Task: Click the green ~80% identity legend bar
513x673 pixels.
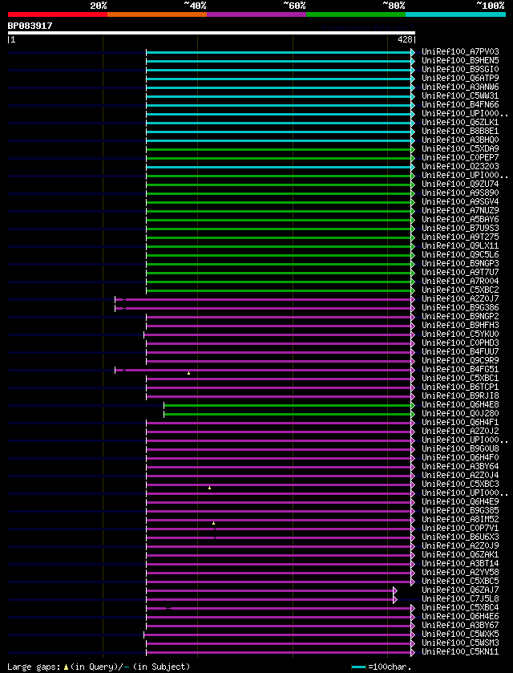Action: tap(356, 14)
